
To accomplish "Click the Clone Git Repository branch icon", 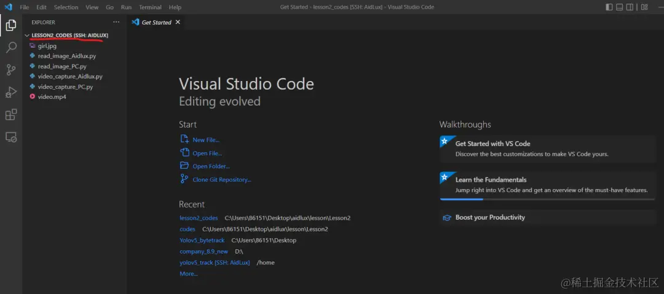I will click(x=184, y=179).
